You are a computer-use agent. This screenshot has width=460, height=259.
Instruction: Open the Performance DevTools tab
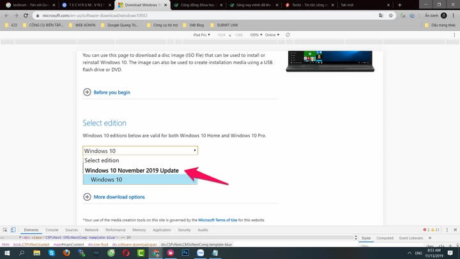[115, 230]
